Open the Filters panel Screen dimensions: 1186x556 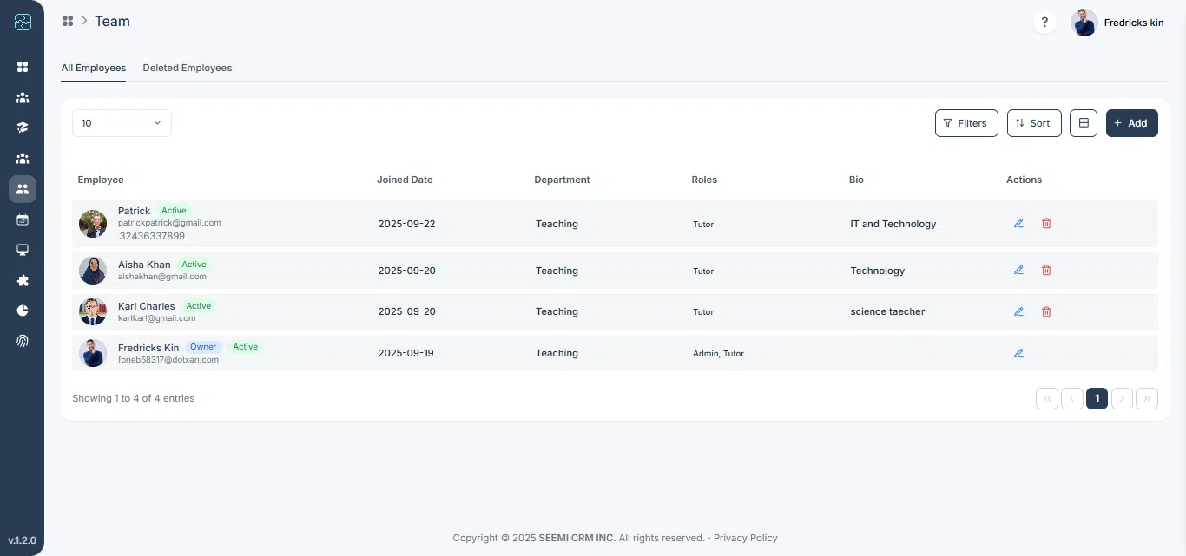point(966,123)
